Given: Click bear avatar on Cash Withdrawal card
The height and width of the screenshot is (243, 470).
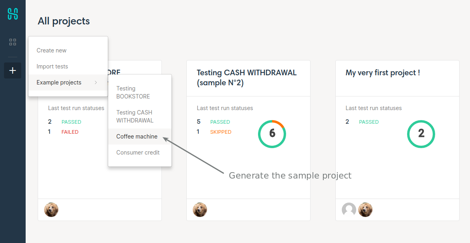Looking at the screenshot, I should pos(200,210).
